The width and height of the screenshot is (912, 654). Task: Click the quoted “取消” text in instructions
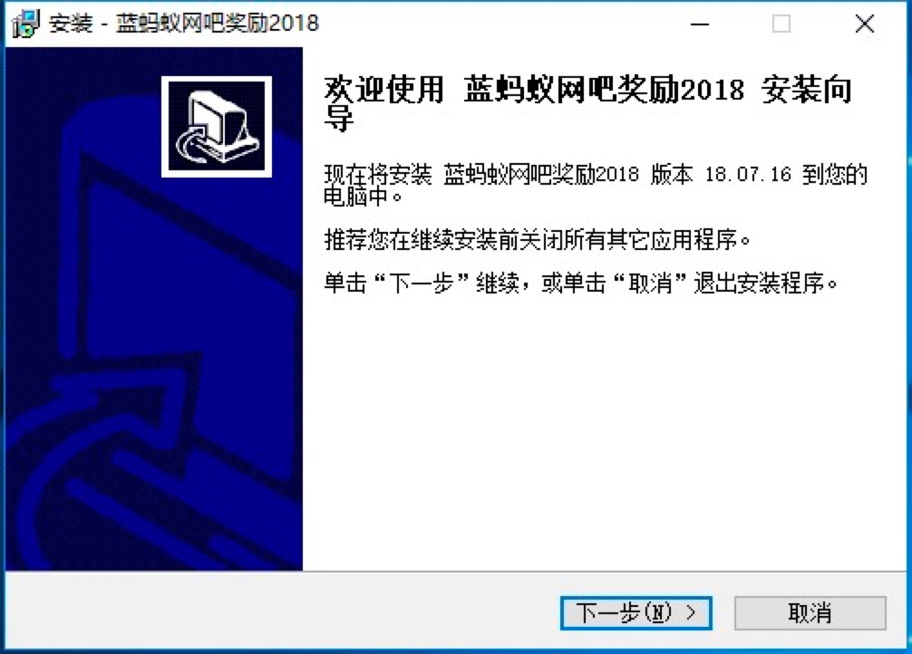650,284
